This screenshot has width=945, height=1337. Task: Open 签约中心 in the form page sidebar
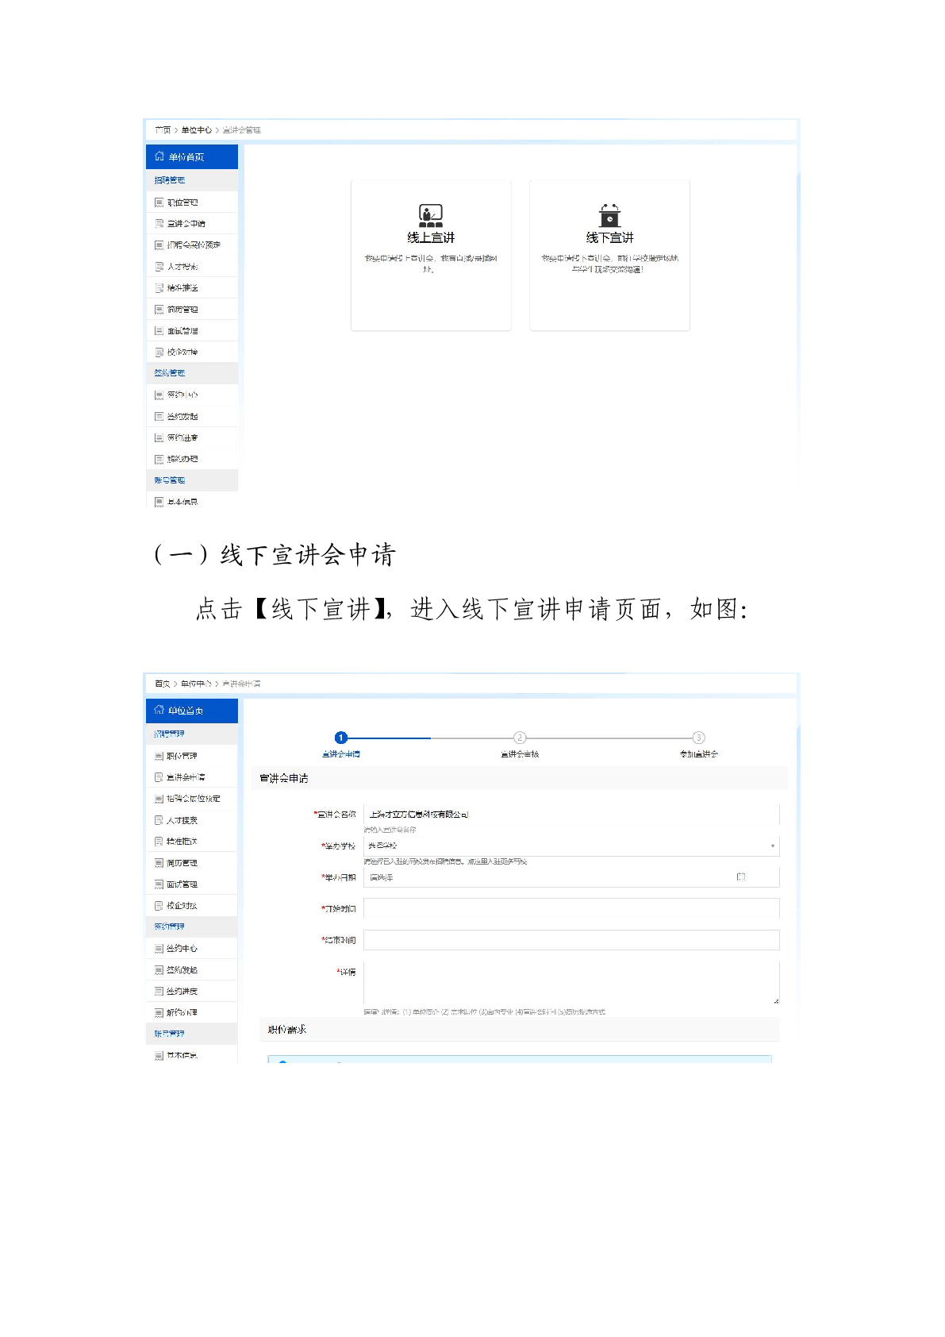coord(182,949)
